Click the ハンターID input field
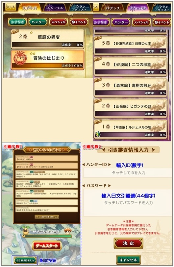174x267 pixels. coord(128,173)
